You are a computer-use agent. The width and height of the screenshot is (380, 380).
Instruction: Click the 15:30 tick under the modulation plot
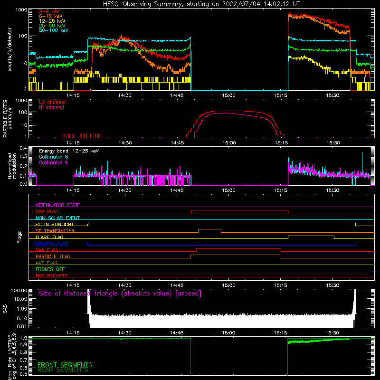332,190
